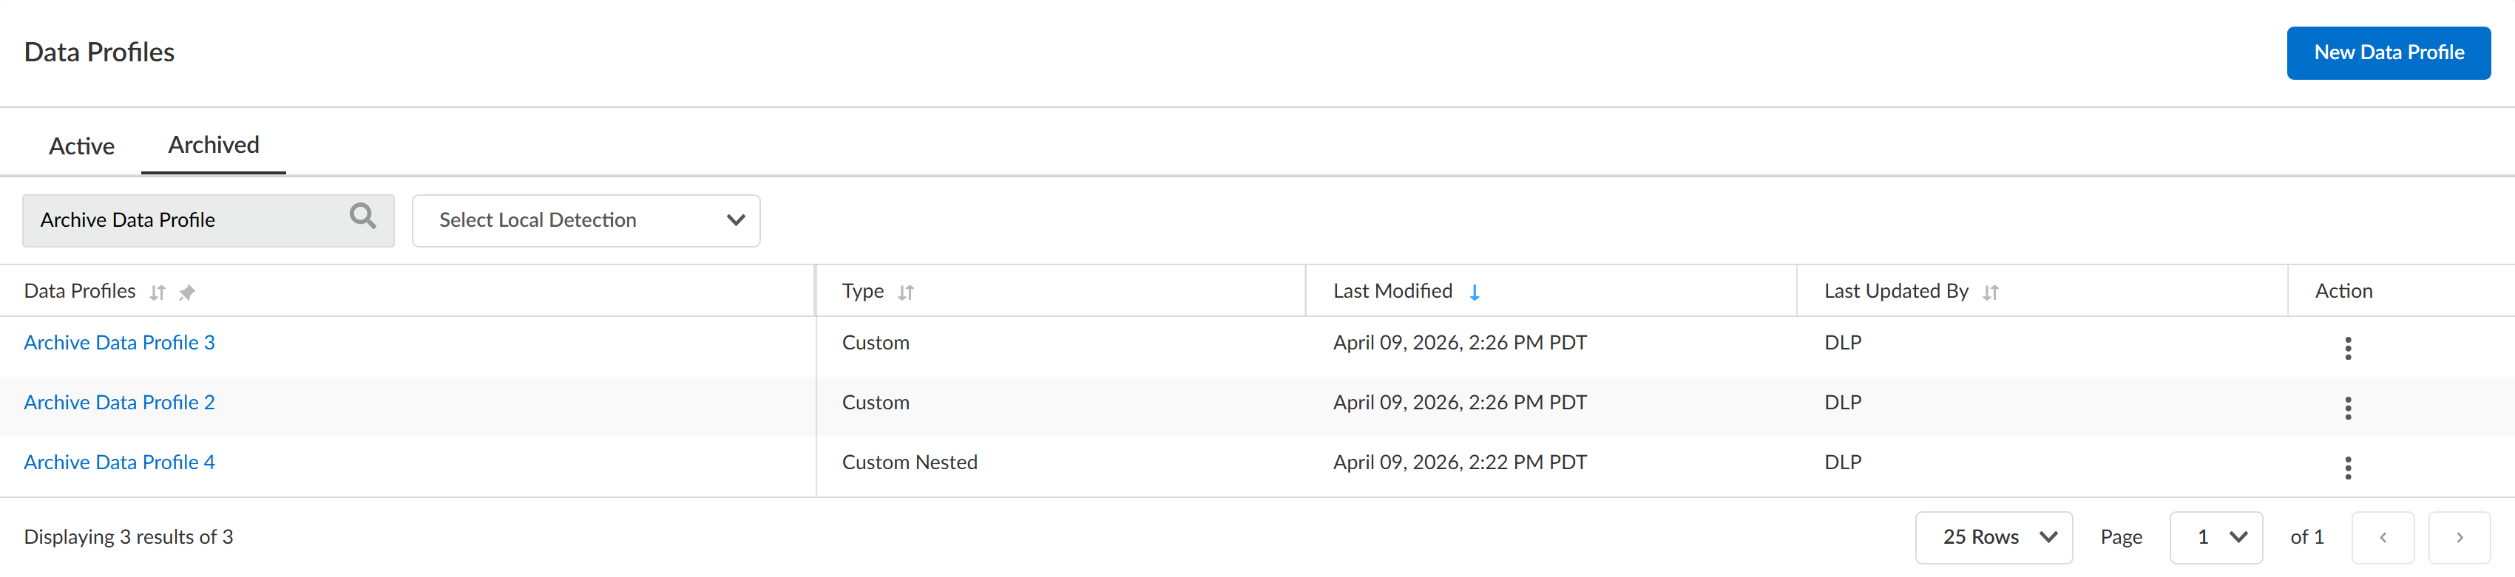The height and width of the screenshot is (577, 2515).
Task: Click into the search input field
Action: point(186,220)
